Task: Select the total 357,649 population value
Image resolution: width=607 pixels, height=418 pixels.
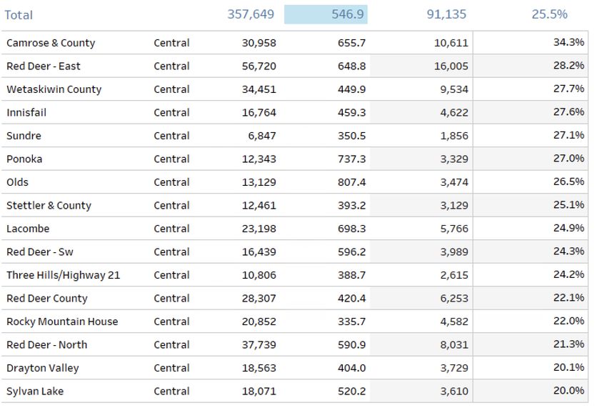Action: [x=251, y=14]
